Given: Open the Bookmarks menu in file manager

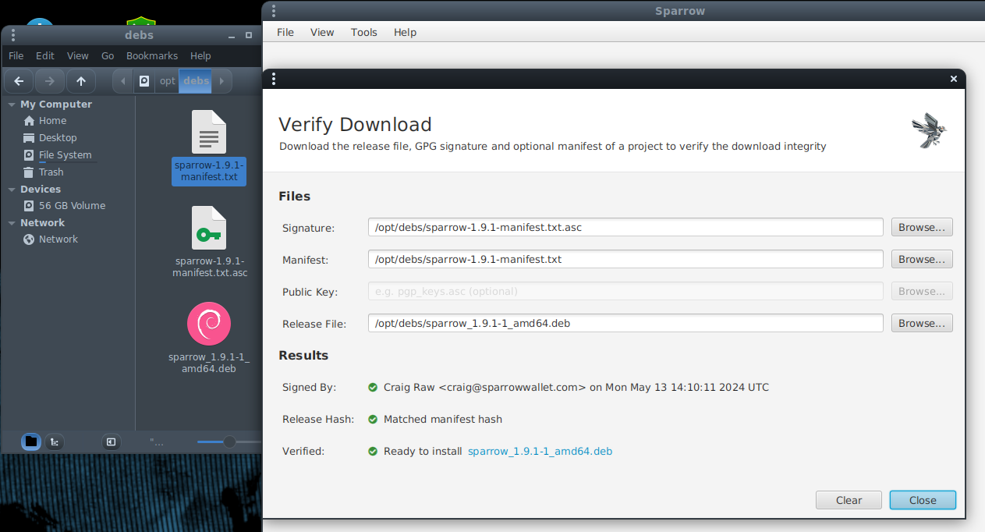Looking at the screenshot, I should click(x=151, y=56).
